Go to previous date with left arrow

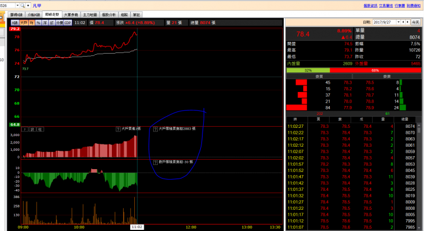pyautogui.click(x=403, y=22)
